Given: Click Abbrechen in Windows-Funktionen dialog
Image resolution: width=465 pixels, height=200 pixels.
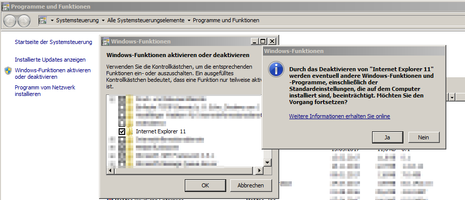Looking at the screenshot, I should [x=250, y=185].
